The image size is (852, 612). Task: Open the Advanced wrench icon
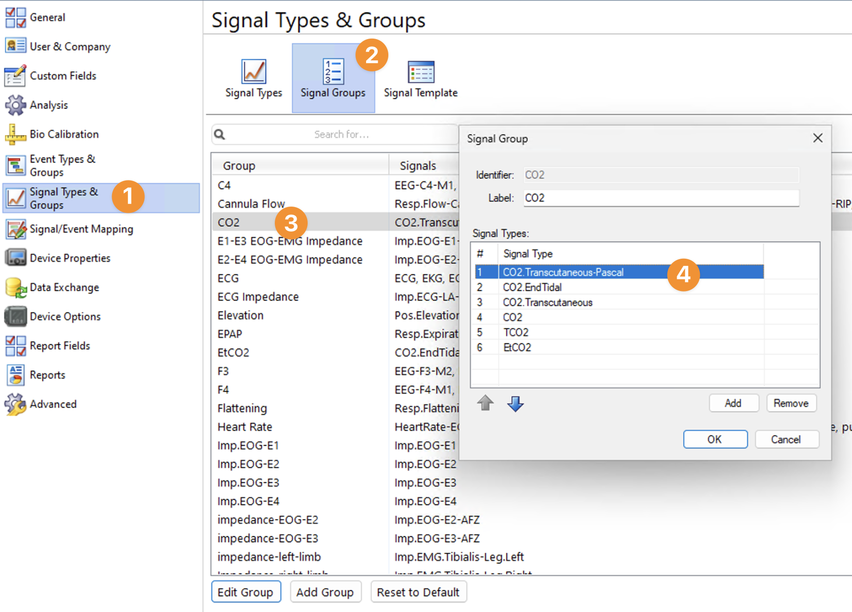15,404
